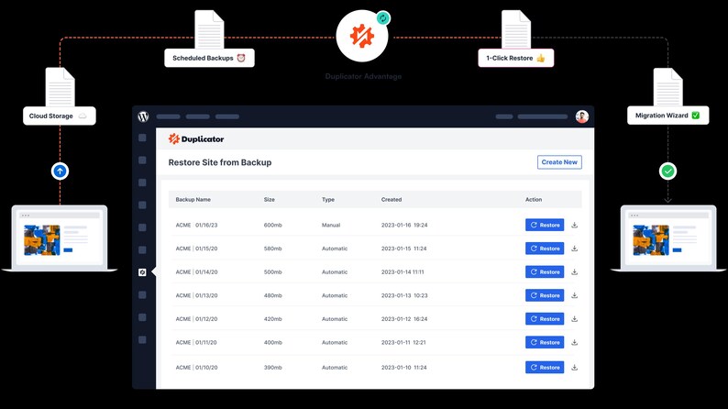Click the document icon above Cloud Storage
Viewport: 728px width, 409px height.
point(60,87)
